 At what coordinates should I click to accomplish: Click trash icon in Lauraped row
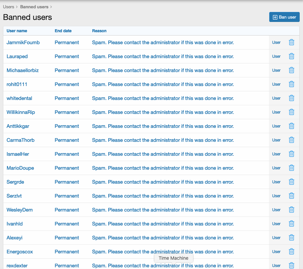tap(291, 56)
